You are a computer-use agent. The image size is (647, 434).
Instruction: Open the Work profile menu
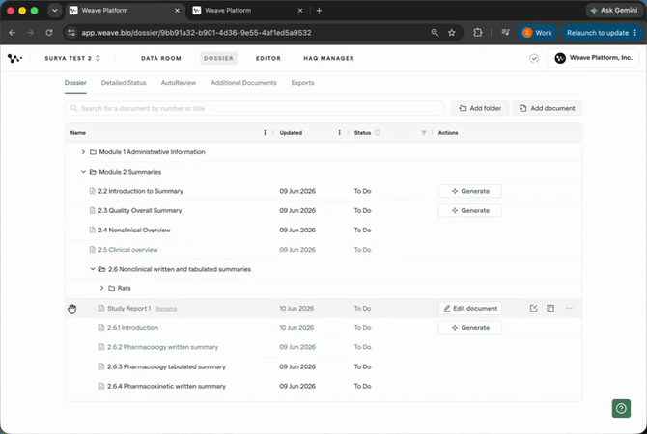click(x=538, y=33)
